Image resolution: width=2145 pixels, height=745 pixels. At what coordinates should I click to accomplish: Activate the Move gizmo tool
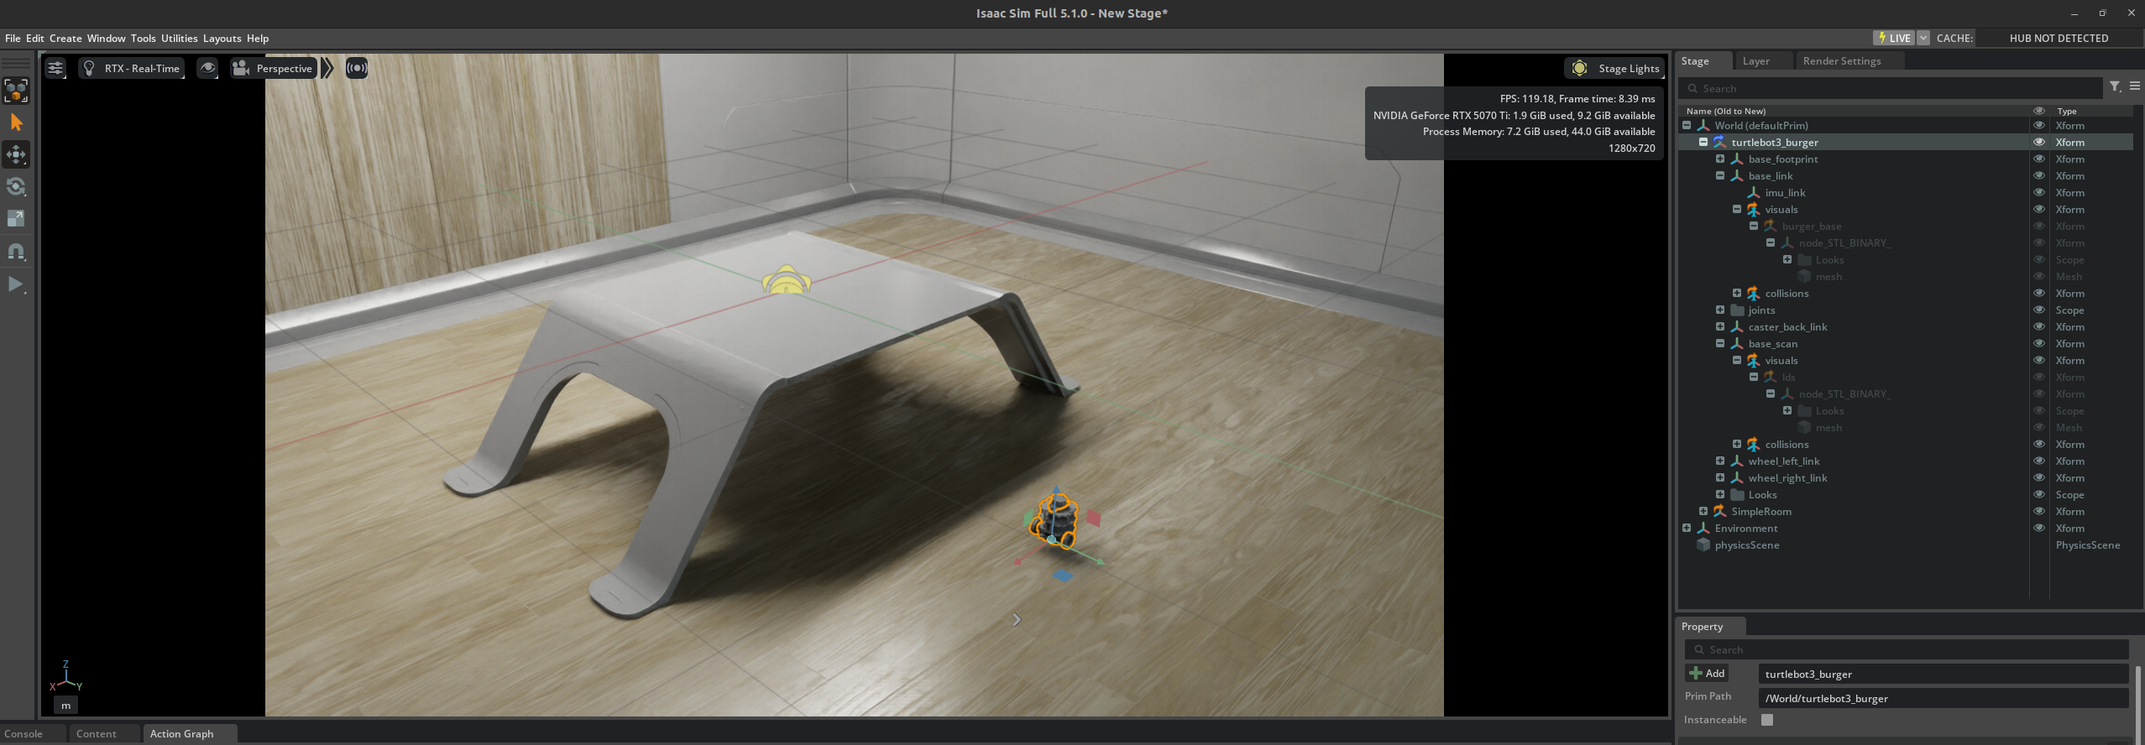(16, 154)
